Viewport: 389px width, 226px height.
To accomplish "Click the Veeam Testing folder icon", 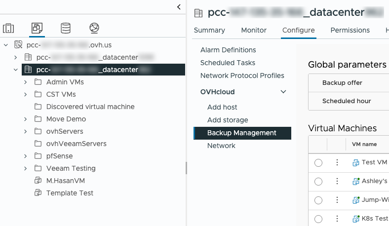I will click(38, 168).
